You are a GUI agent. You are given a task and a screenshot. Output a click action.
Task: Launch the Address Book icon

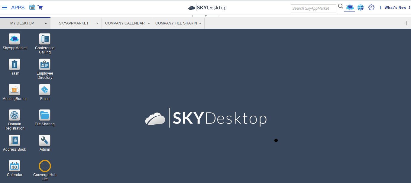tap(15, 140)
